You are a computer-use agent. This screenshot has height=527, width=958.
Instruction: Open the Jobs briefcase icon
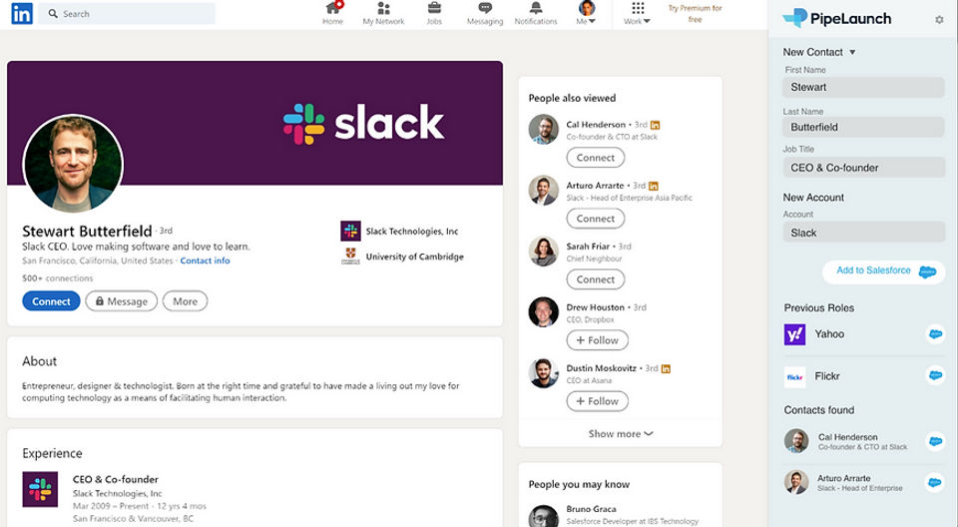434,9
